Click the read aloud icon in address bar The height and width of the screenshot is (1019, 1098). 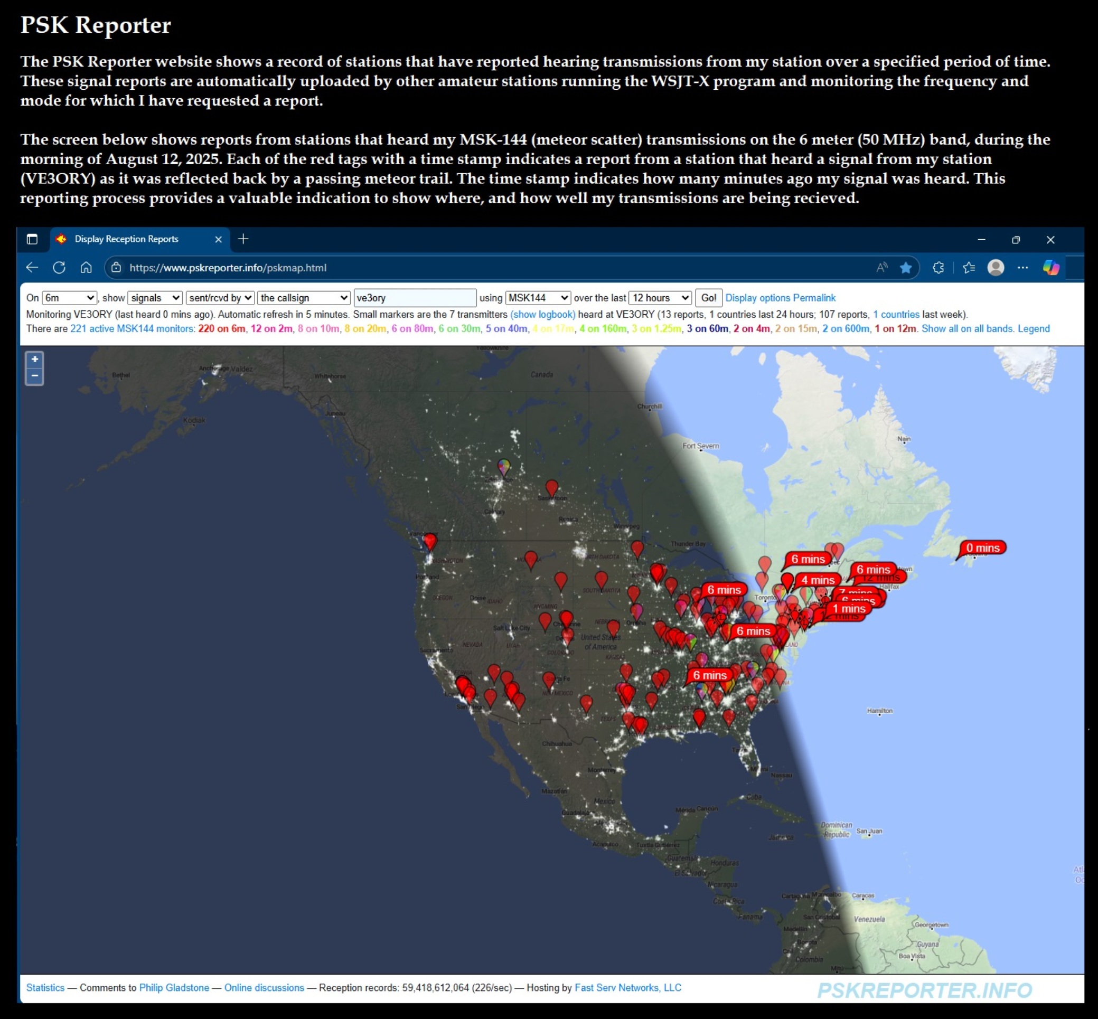pyautogui.click(x=882, y=268)
